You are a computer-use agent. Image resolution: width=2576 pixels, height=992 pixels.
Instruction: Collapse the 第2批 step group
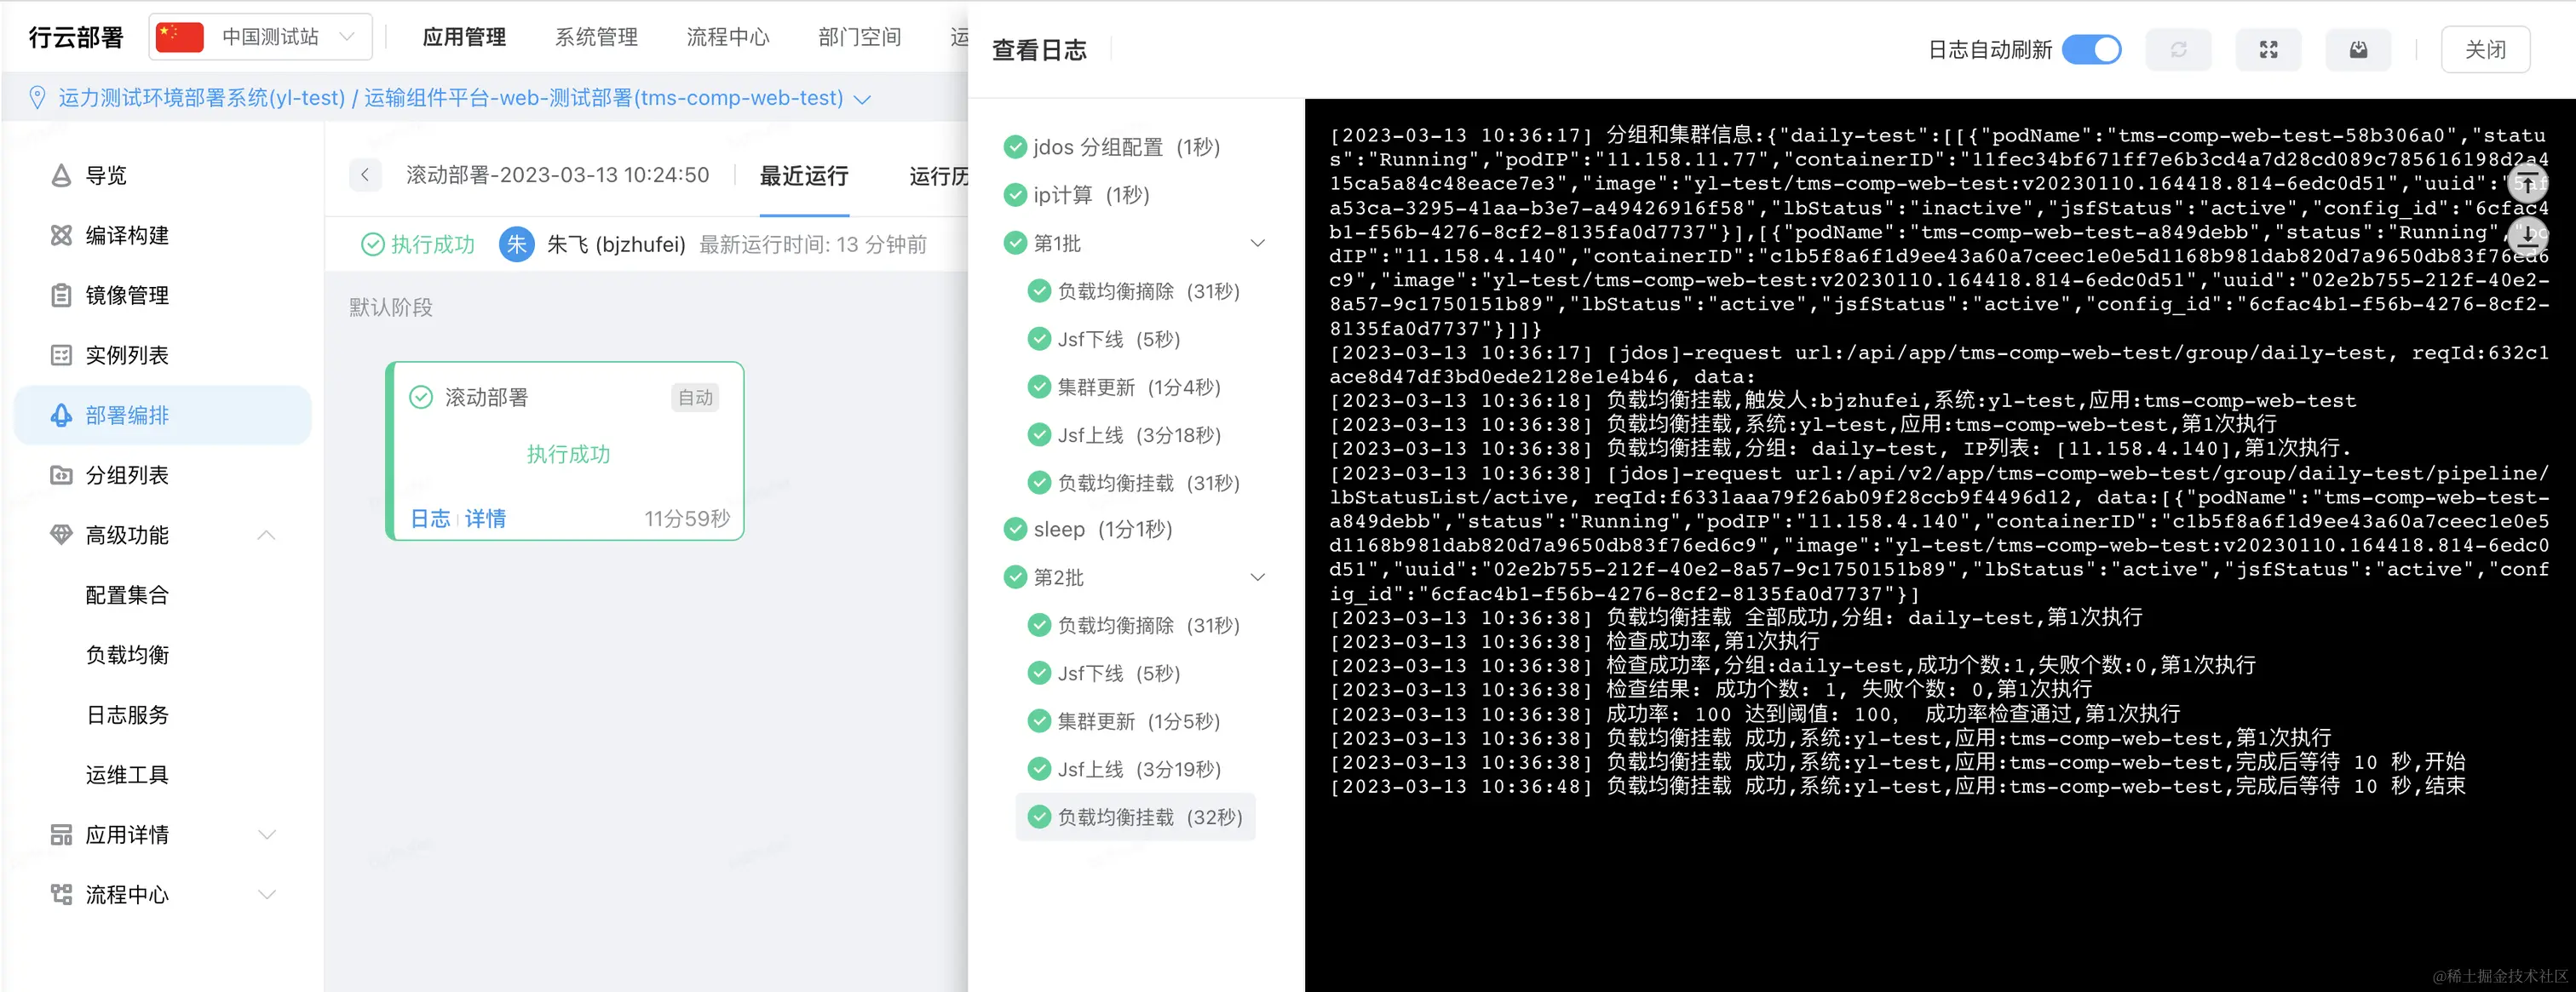pyautogui.click(x=1258, y=577)
